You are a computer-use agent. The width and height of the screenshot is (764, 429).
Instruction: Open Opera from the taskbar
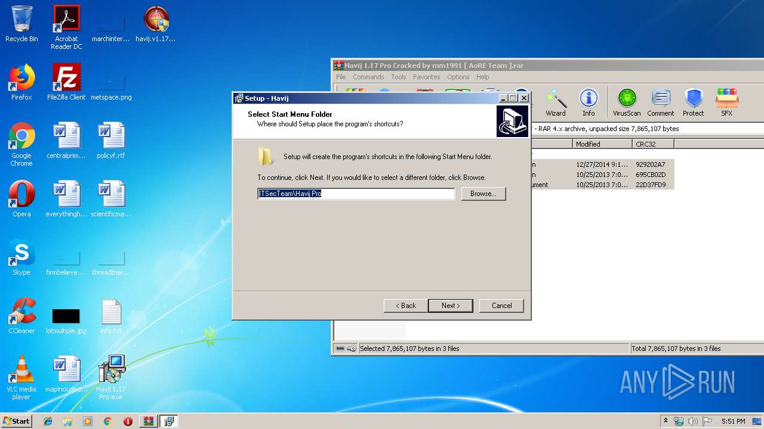(x=128, y=421)
